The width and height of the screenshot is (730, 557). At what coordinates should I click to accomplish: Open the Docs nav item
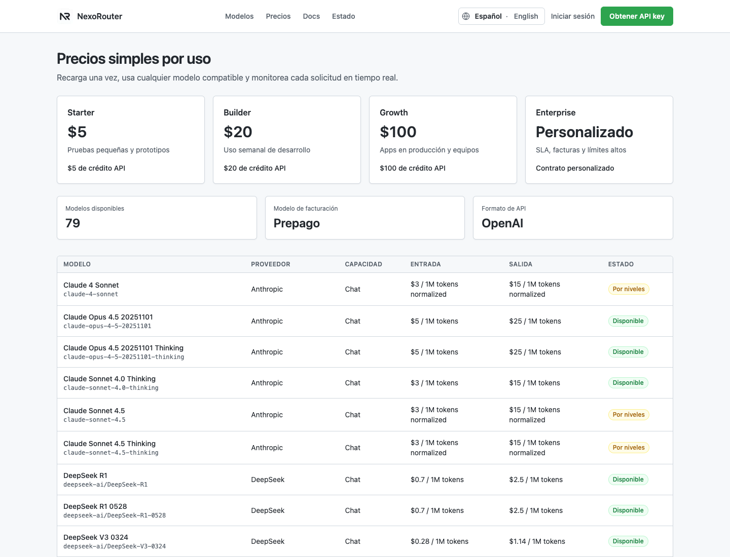pyautogui.click(x=311, y=16)
